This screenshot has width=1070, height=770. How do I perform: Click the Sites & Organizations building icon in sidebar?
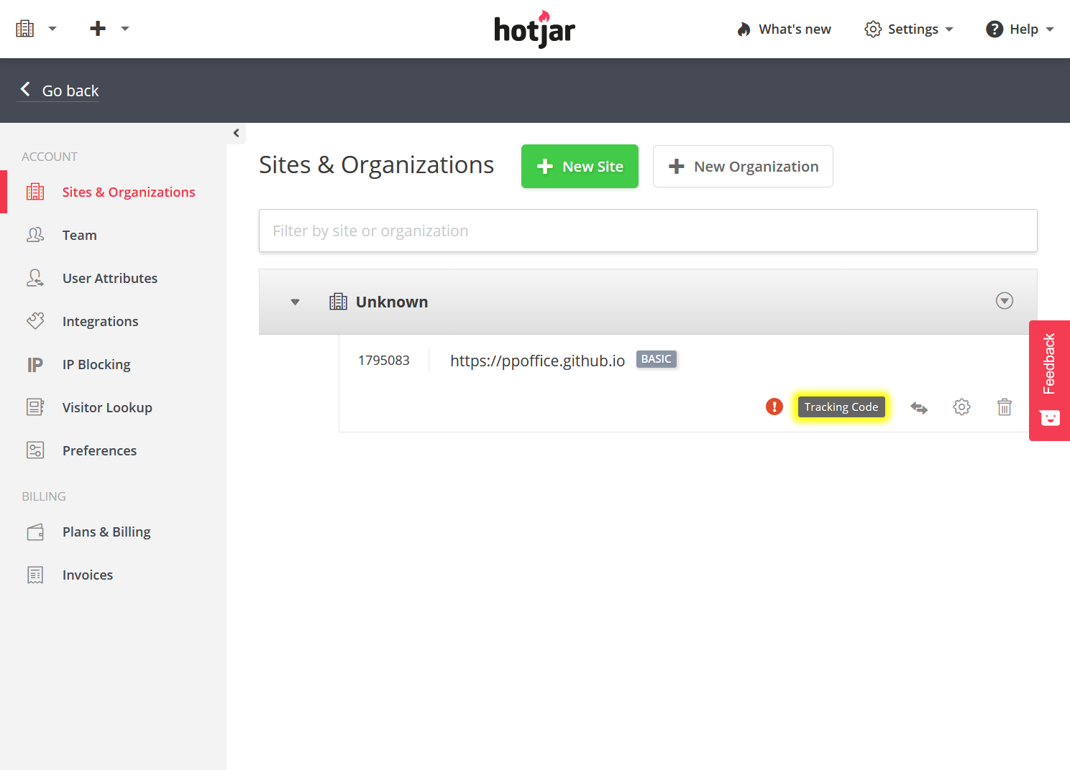(35, 192)
